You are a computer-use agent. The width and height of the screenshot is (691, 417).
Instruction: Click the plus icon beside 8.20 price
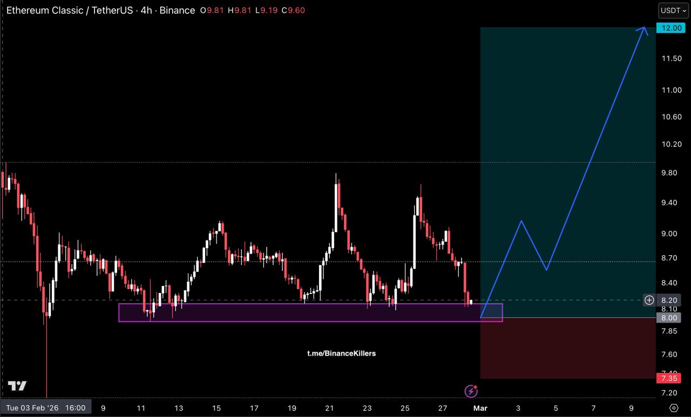tap(649, 300)
